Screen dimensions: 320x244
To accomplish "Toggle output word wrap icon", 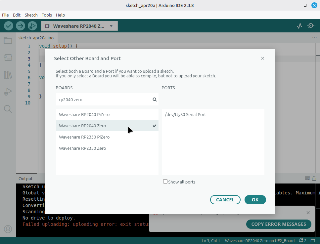I will pyautogui.click(x=307, y=178).
